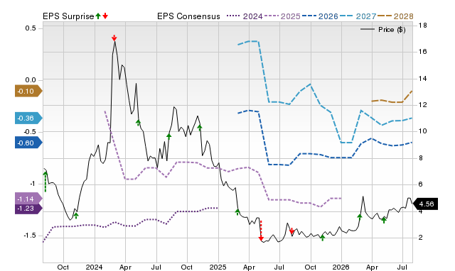
Task: Click the green surprise arrow near November 2023
Action: 76,216
